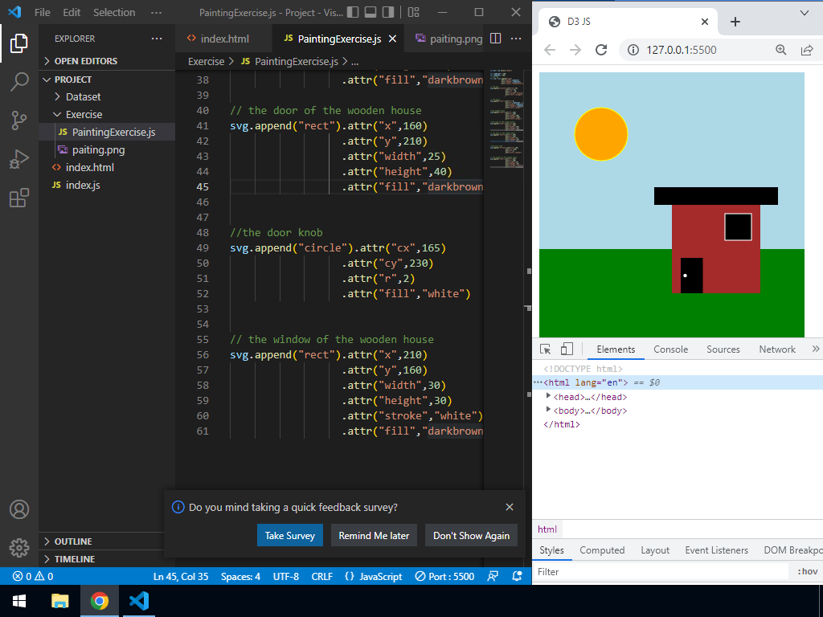Click the Filter styles input field

(x=659, y=572)
